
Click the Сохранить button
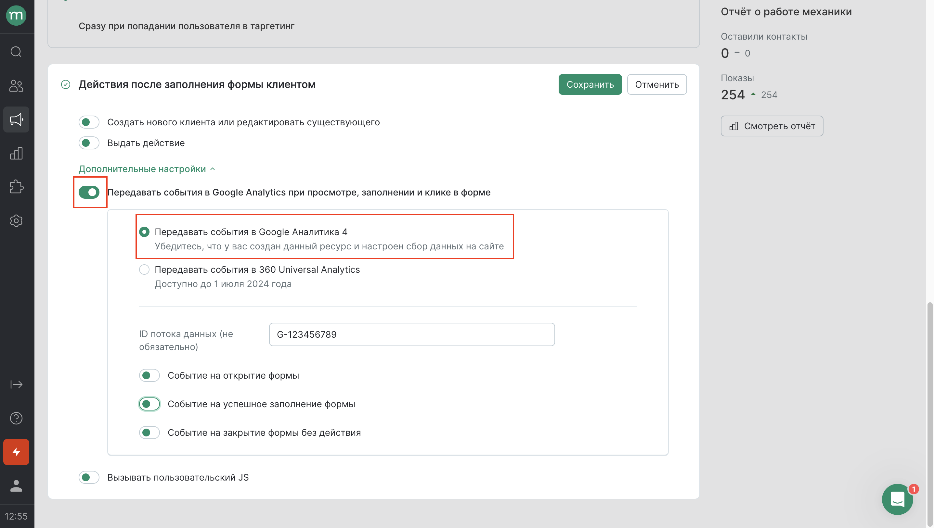coord(590,84)
